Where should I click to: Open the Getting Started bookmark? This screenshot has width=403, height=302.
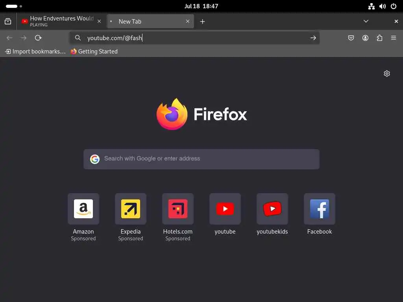click(94, 52)
